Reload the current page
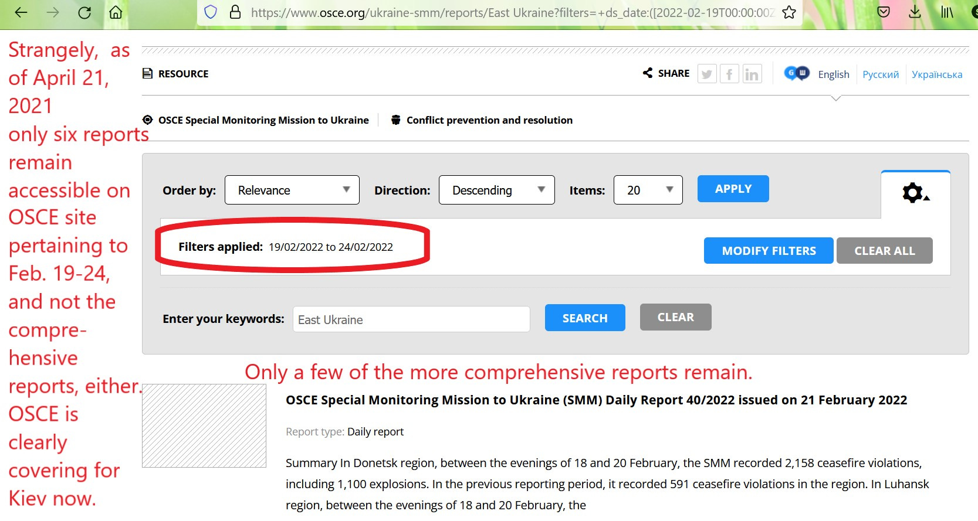The image size is (978, 521). click(84, 12)
